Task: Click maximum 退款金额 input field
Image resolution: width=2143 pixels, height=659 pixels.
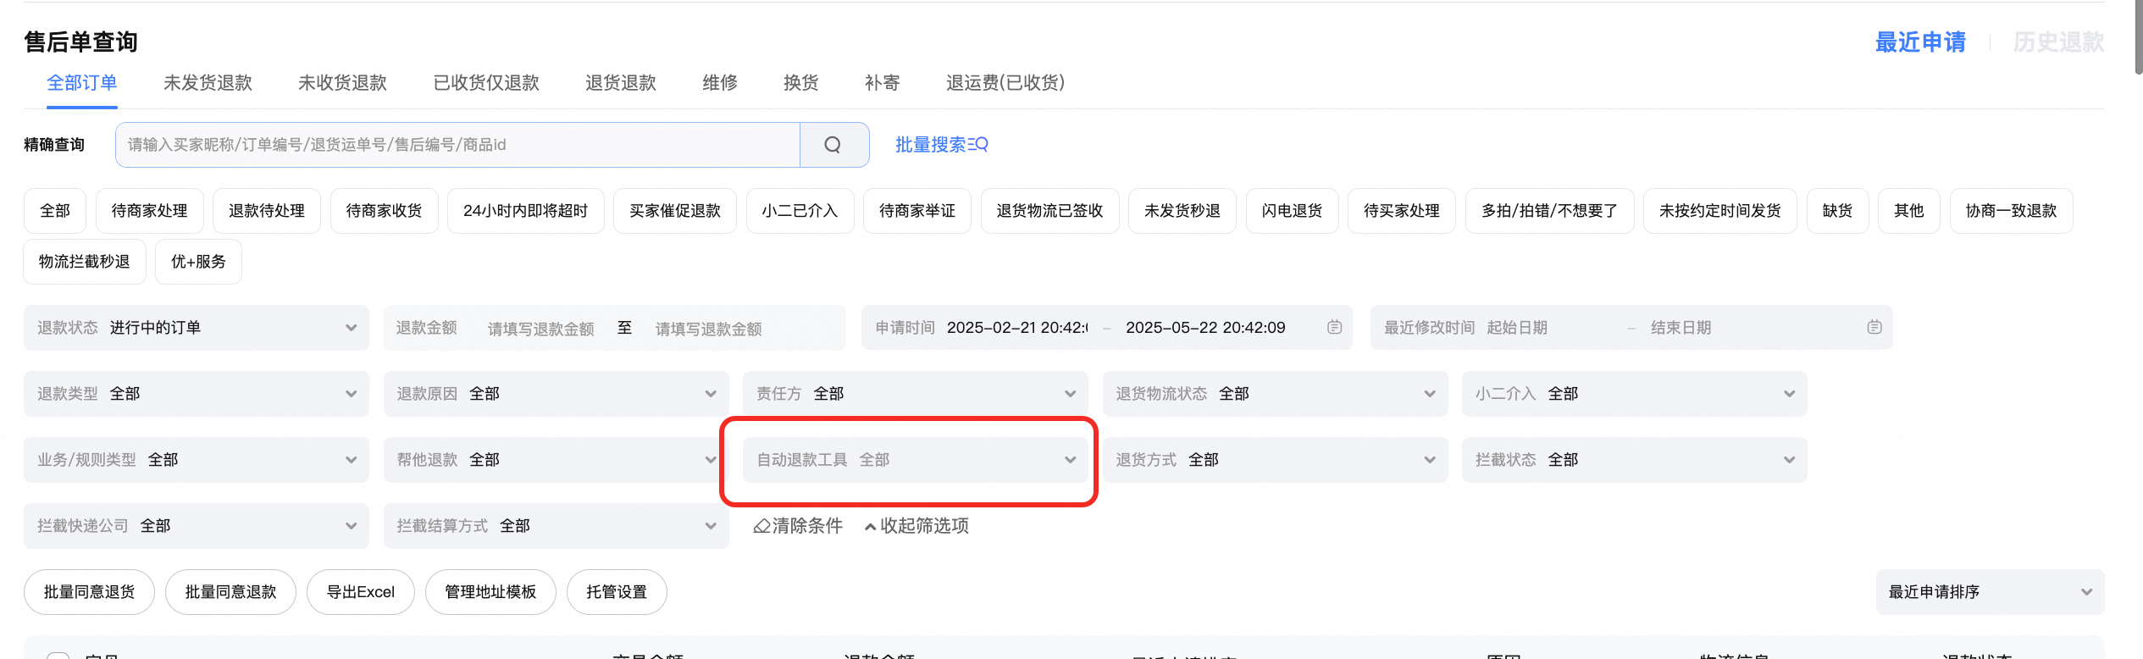Action: 710,329
